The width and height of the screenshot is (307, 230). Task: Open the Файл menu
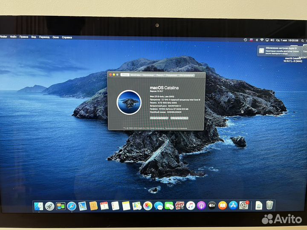click(x=13, y=37)
